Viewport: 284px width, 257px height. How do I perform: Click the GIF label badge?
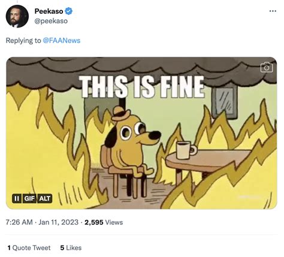(x=29, y=198)
